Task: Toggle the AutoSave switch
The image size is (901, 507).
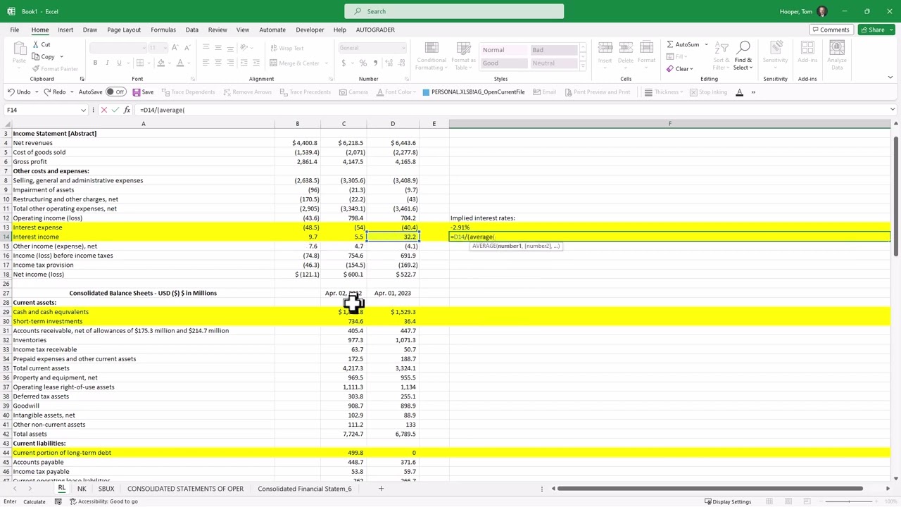Action: 115,92
